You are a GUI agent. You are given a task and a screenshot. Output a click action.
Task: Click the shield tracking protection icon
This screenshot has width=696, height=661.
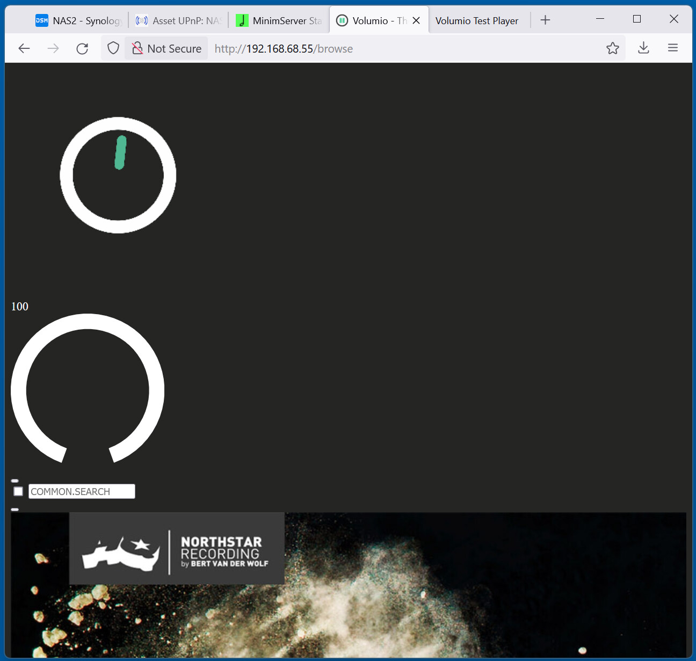(x=113, y=48)
